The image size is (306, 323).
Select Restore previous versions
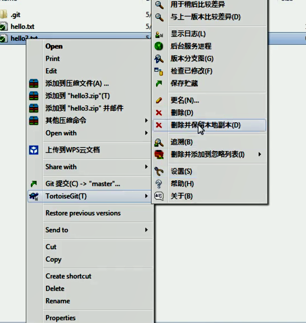coord(83,213)
